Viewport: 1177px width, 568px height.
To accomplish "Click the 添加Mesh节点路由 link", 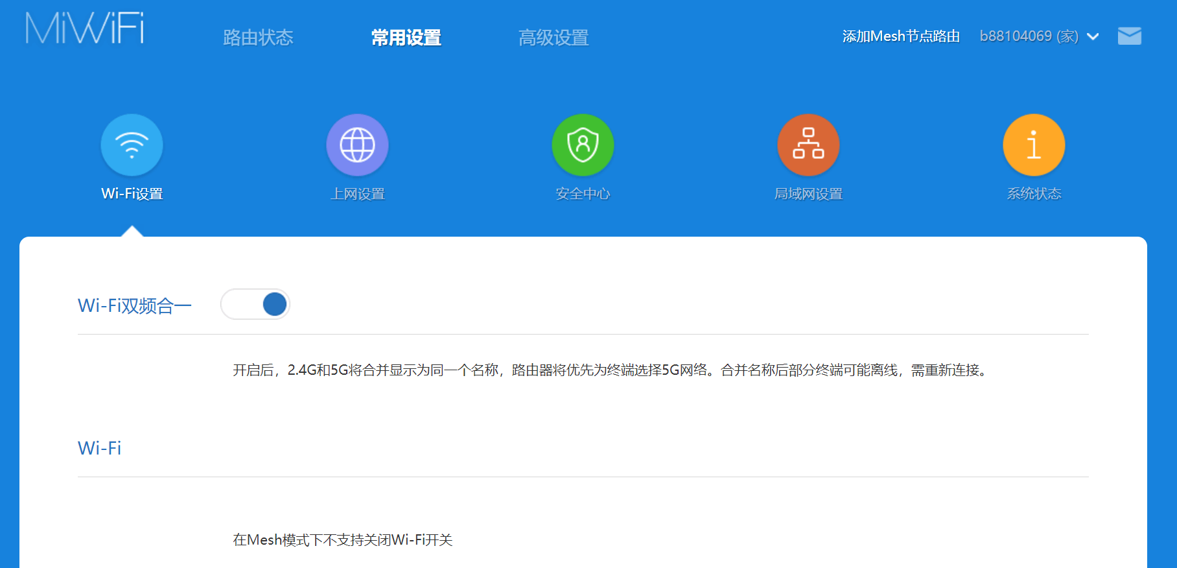I will coord(901,36).
